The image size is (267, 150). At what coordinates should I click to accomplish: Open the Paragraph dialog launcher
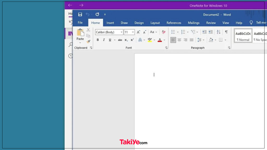[x=229, y=48]
